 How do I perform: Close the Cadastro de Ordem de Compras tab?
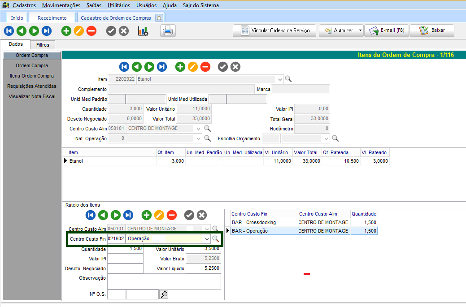pos(159,18)
